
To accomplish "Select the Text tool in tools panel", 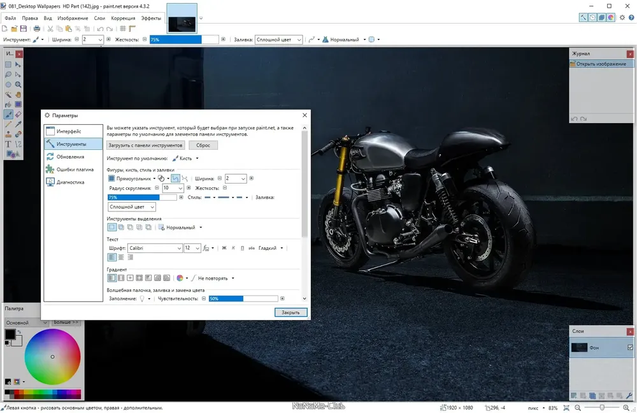I will (x=8, y=144).
